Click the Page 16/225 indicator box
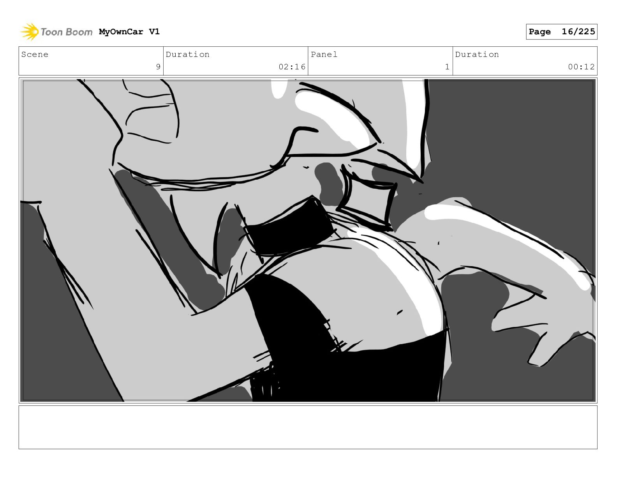This screenshot has height=477, width=617. click(561, 32)
